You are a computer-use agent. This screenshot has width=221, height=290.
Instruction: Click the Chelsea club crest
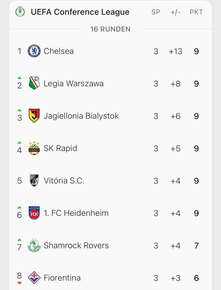(34, 51)
